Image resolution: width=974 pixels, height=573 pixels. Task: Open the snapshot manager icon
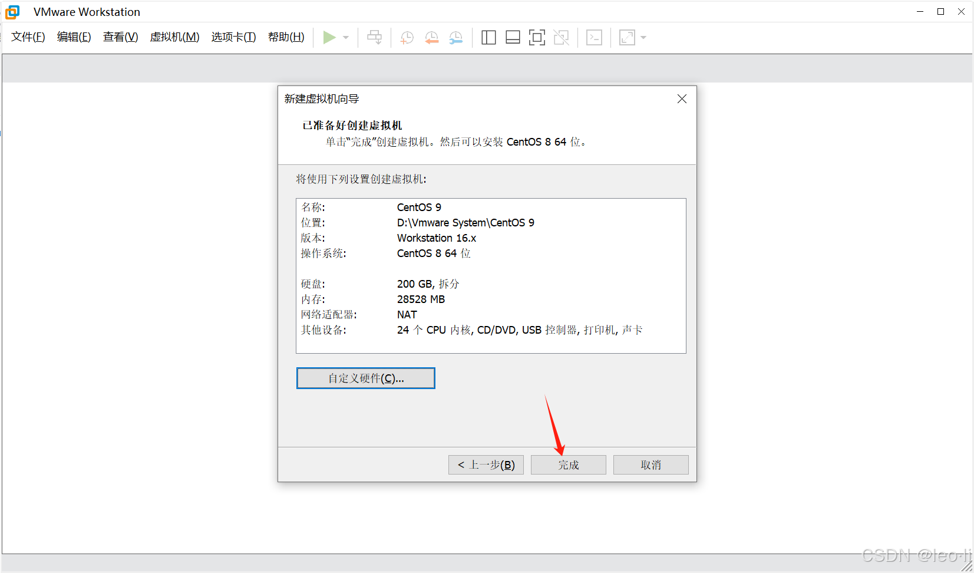point(456,38)
